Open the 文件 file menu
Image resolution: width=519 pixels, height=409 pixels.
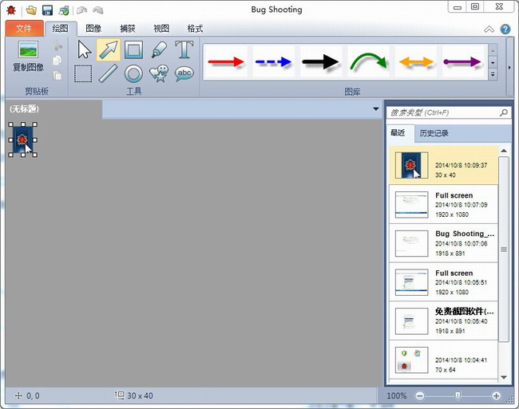coord(24,29)
